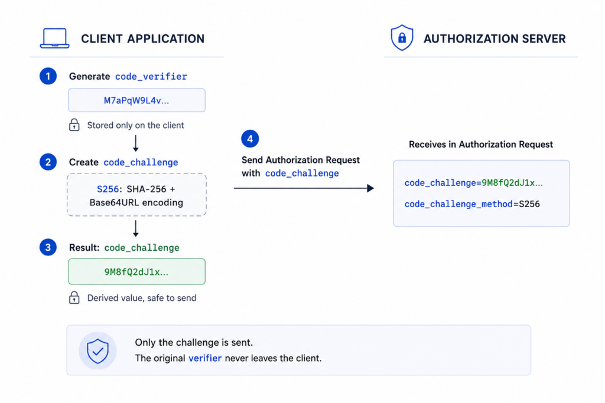The height and width of the screenshot is (403, 605).
Task: Click the Receives in Authorization Request heading
Action: (x=481, y=145)
